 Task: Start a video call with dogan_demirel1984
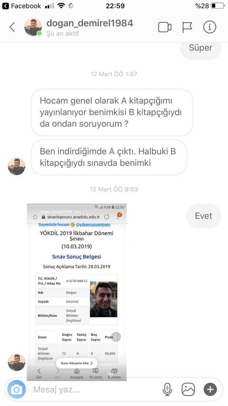point(165,27)
